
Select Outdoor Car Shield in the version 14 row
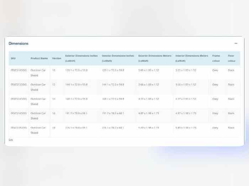(38, 101)
